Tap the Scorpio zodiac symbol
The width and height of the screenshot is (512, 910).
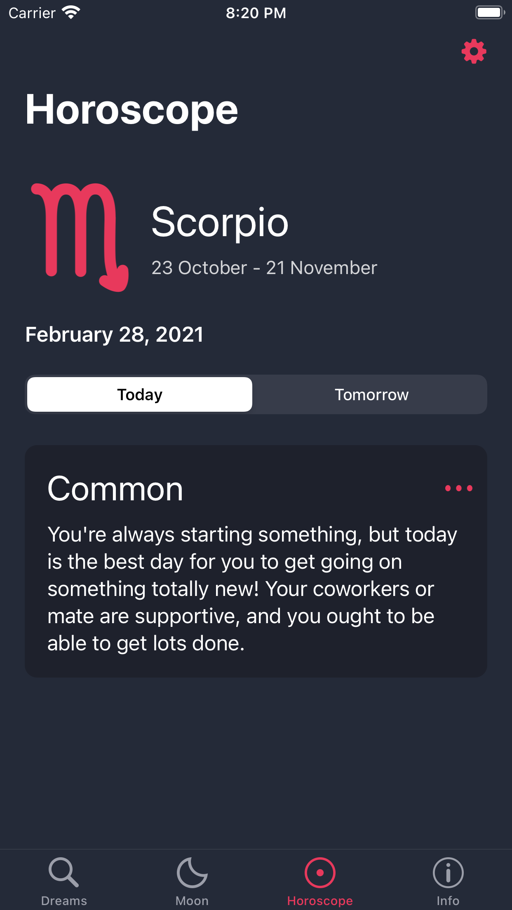pos(80,237)
